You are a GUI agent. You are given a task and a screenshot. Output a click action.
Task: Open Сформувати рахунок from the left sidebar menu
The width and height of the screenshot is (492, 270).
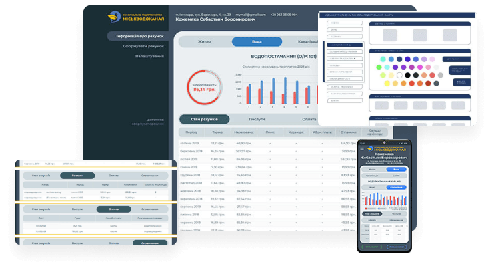pyautogui.click(x=143, y=46)
